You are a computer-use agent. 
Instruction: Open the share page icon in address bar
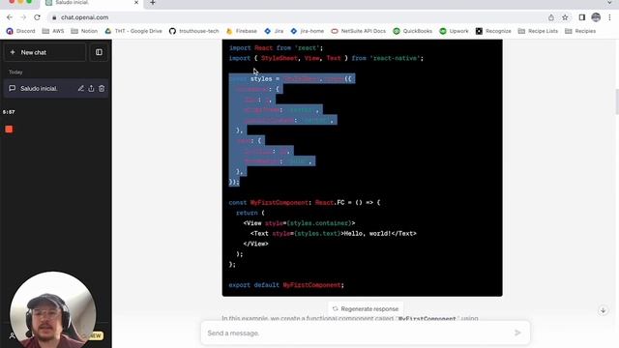(551, 17)
